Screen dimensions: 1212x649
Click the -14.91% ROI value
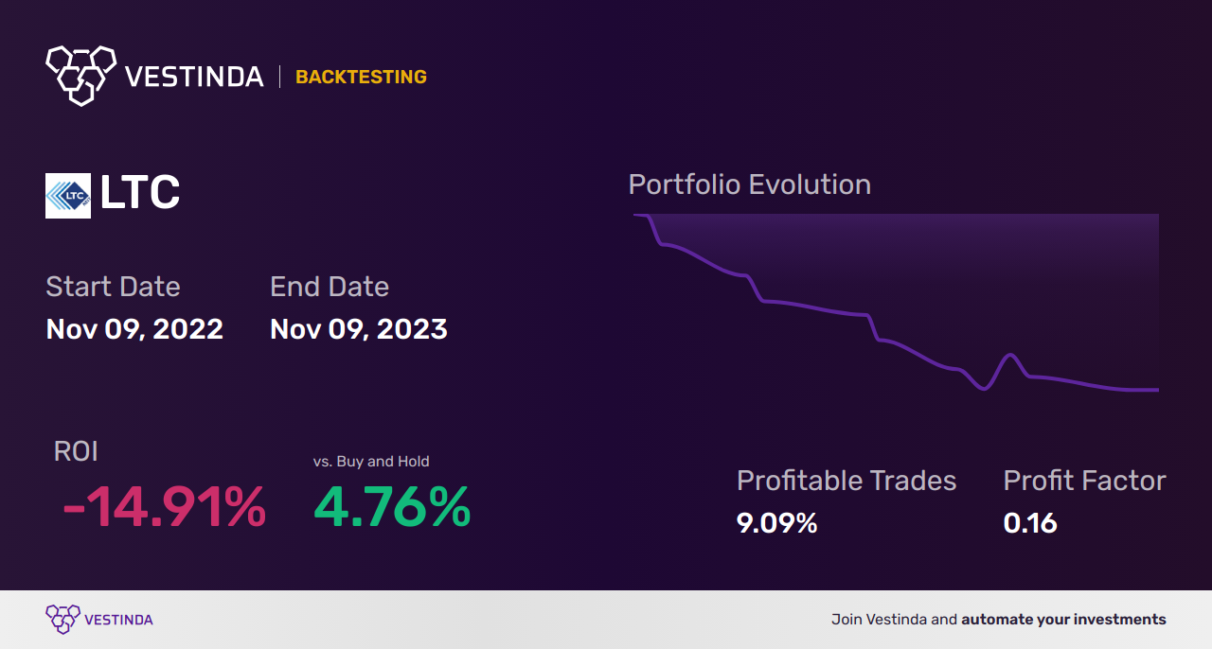click(x=164, y=507)
